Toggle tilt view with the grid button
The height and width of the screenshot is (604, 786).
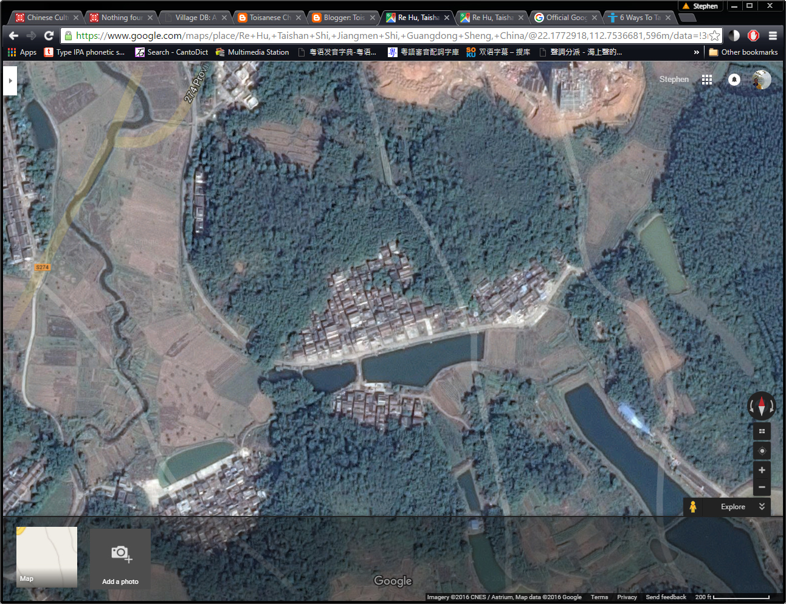pos(762,431)
